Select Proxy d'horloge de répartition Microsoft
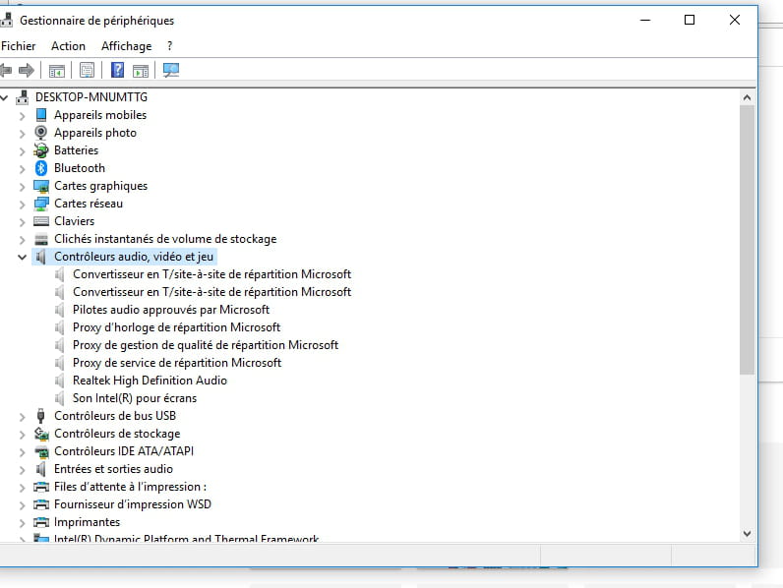Viewport: 783px width, 588px height. (176, 327)
